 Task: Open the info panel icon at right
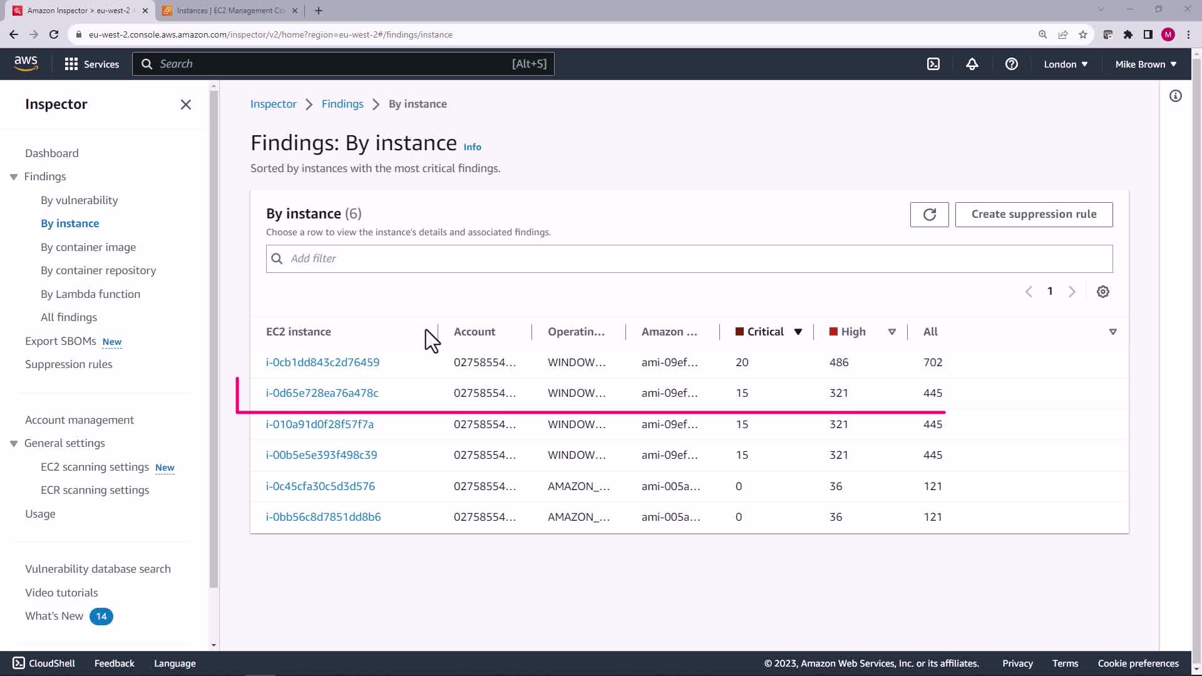click(x=1175, y=96)
